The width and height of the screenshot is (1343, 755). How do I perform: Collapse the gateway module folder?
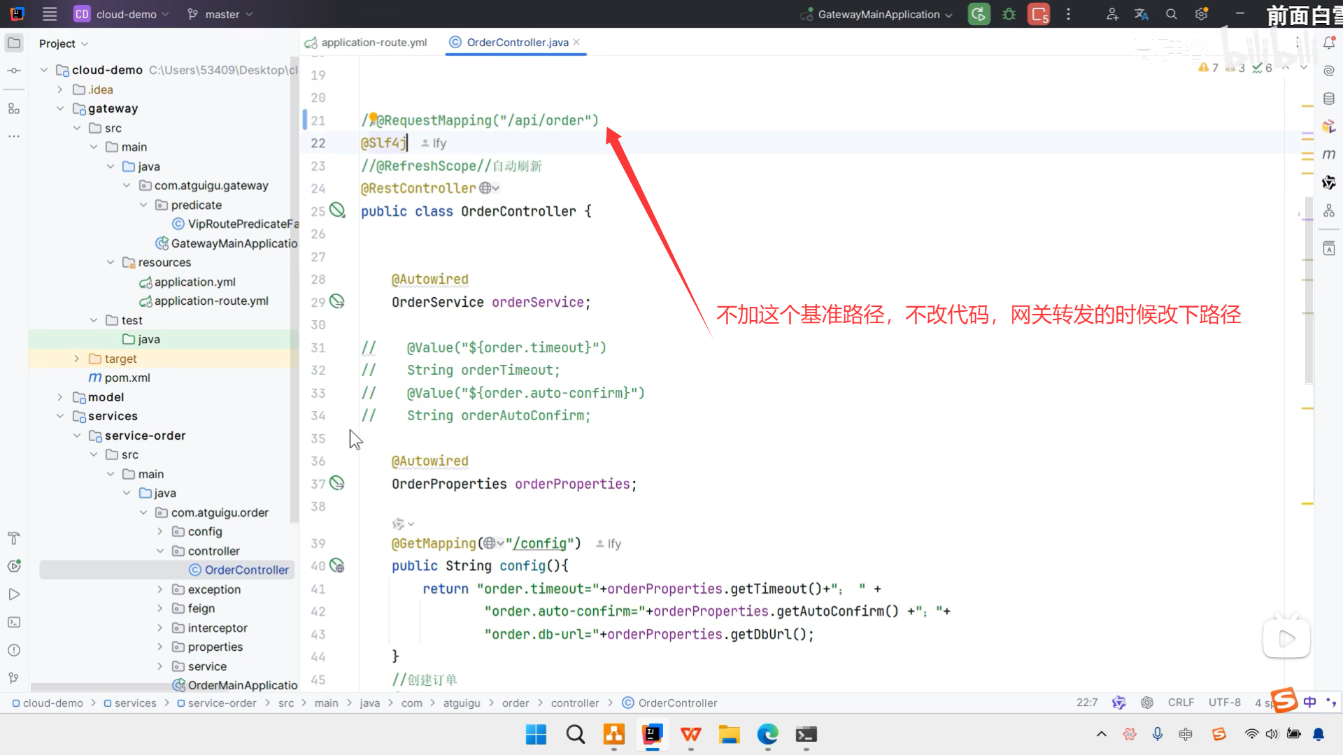click(x=60, y=108)
